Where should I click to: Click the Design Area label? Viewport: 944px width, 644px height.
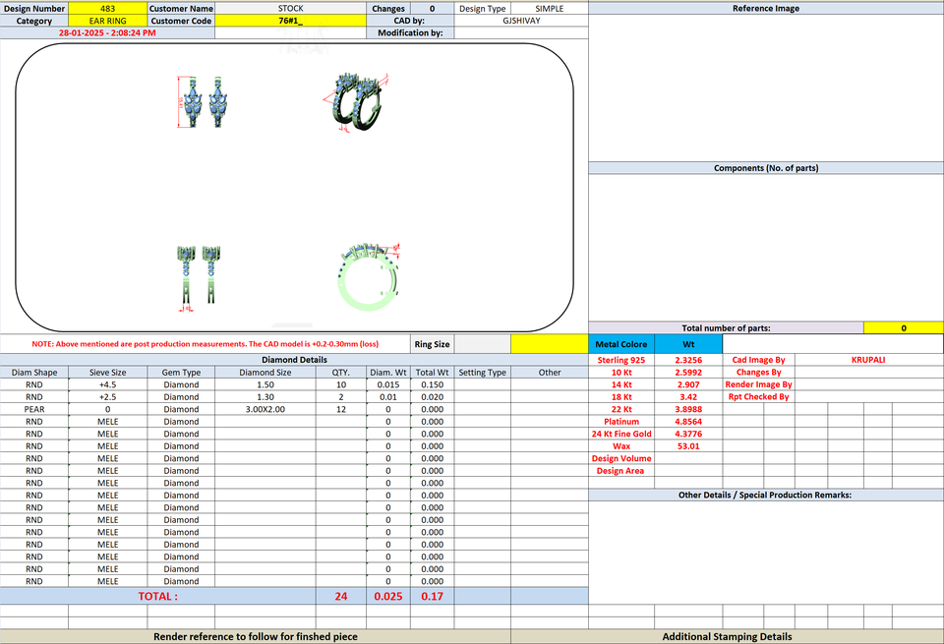(x=620, y=471)
